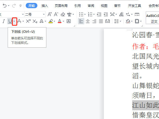Toggle italic formatting
Image resolution: width=159 pixels, height=119 pixels.
point(4,21)
